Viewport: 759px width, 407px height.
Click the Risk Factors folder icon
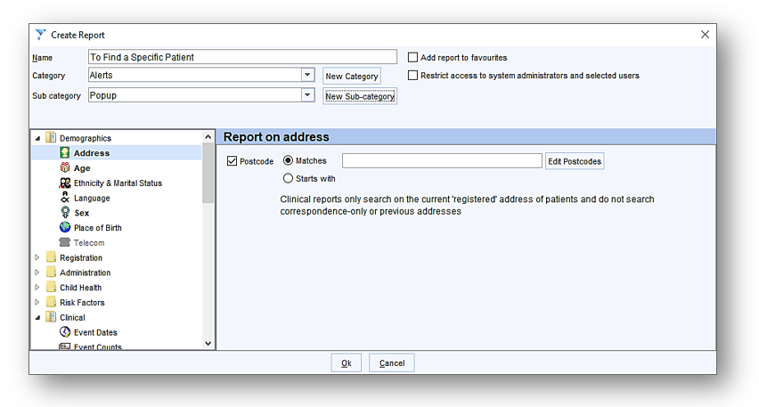(51, 303)
